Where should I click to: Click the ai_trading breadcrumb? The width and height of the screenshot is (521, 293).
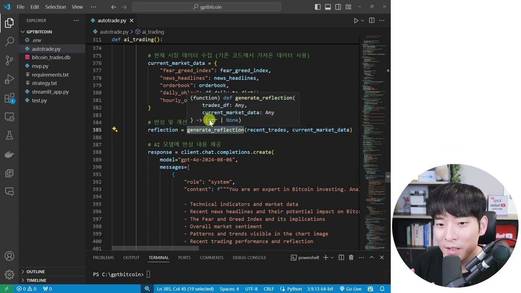coord(149,32)
